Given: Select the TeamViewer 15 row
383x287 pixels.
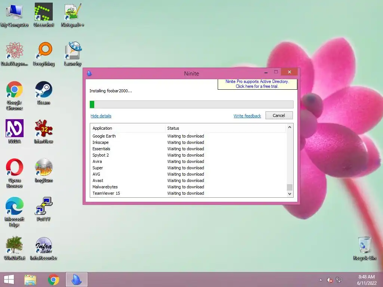Looking at the screenshot, I should pyautogui.click(x=188, y=193).
